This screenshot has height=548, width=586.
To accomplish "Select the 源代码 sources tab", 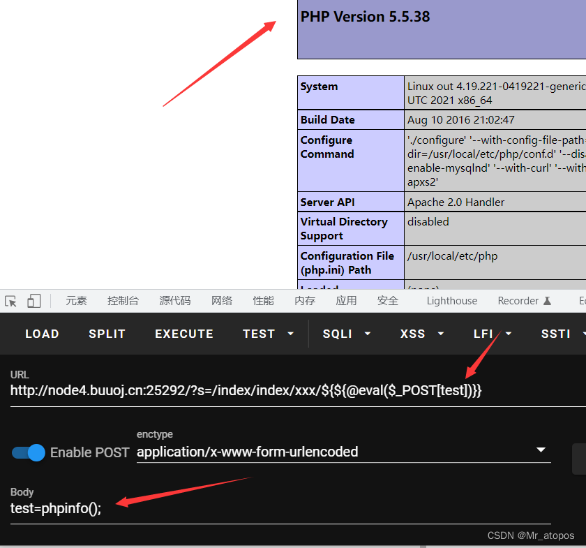I will [174, 300].
